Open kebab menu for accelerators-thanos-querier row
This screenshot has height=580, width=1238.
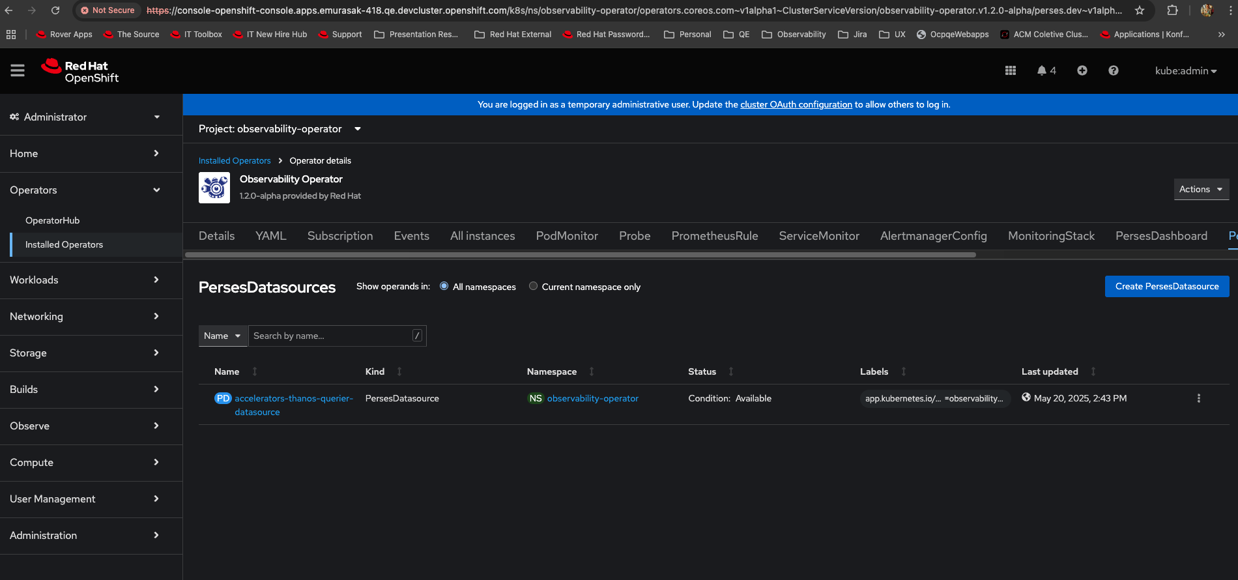(1198, 398)
